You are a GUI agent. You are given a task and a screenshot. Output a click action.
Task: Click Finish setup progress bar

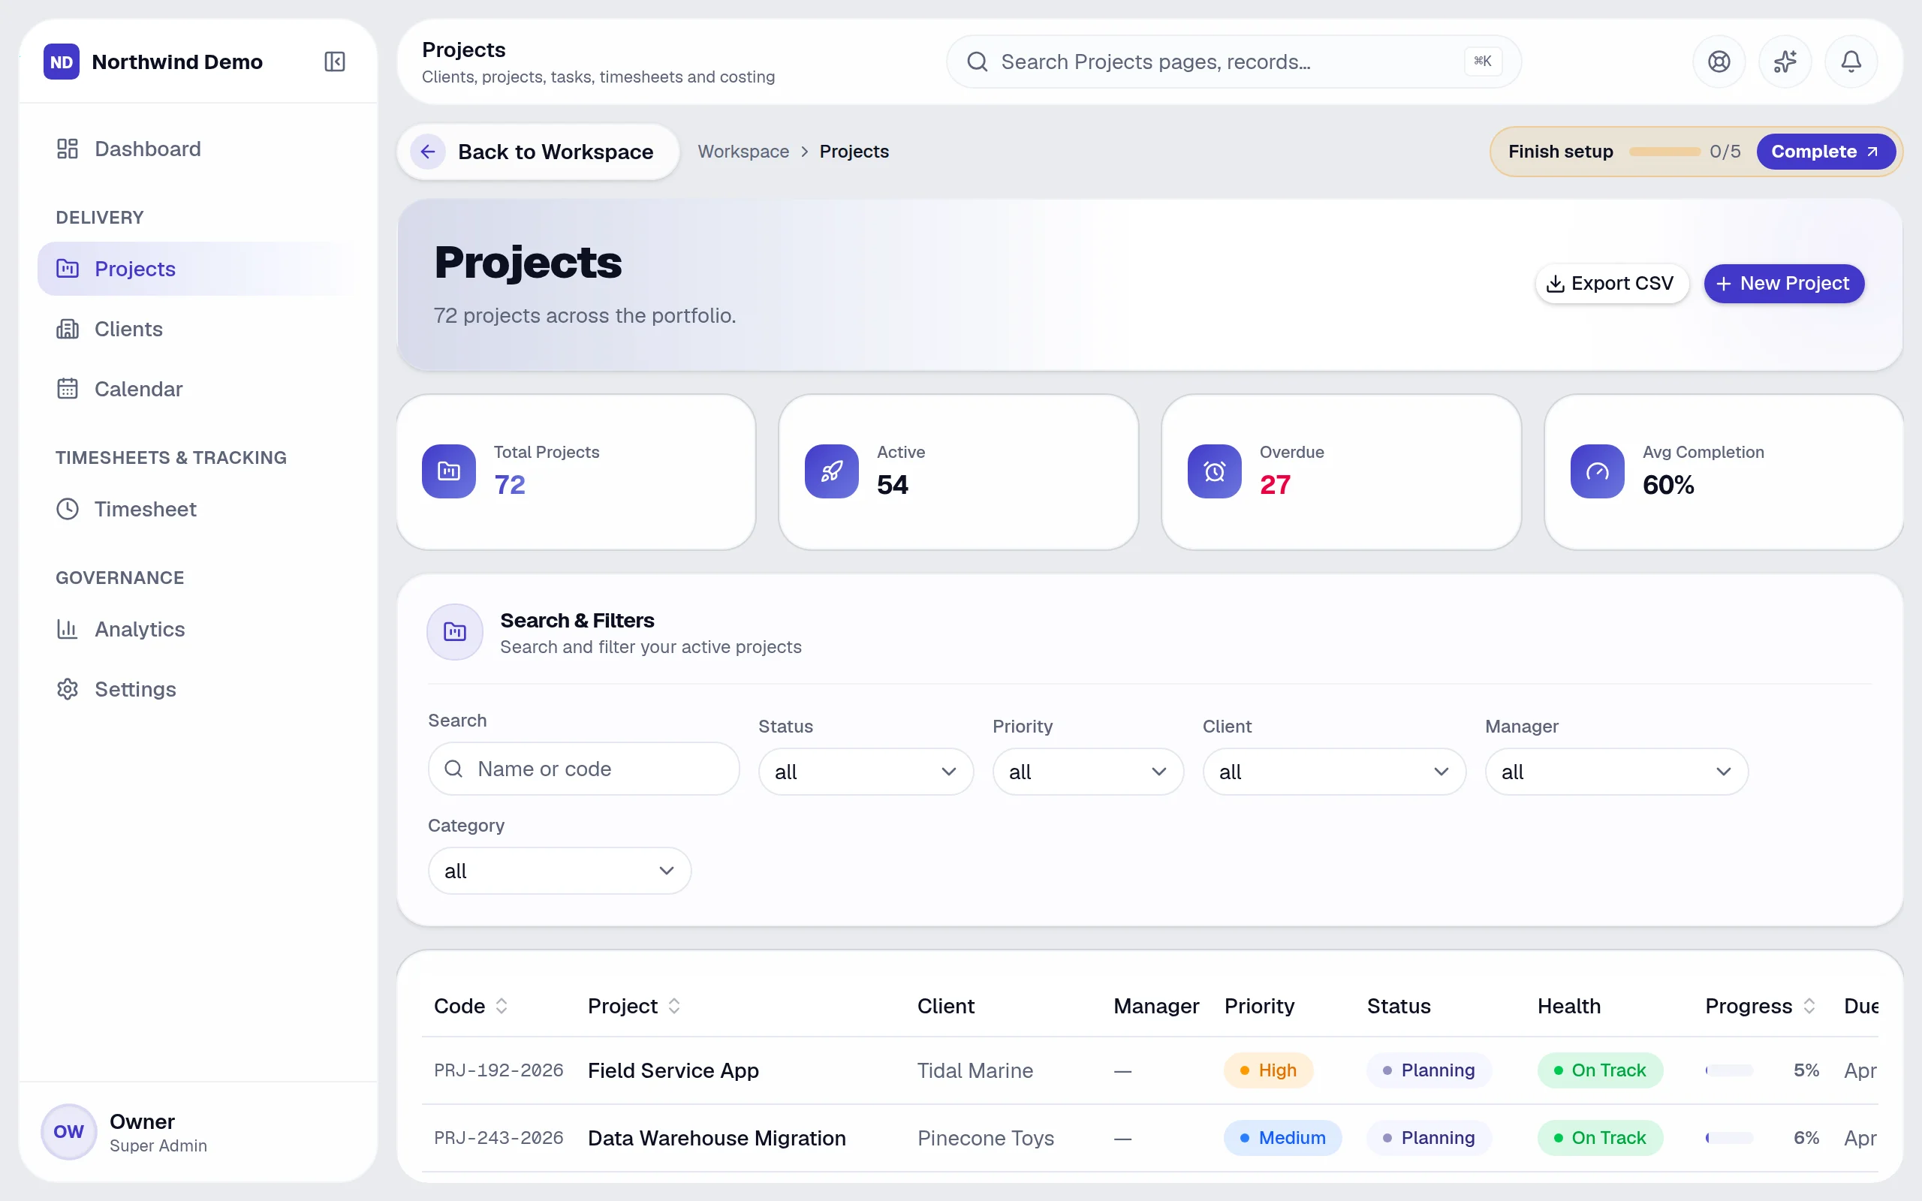[x=1664, y=151]
